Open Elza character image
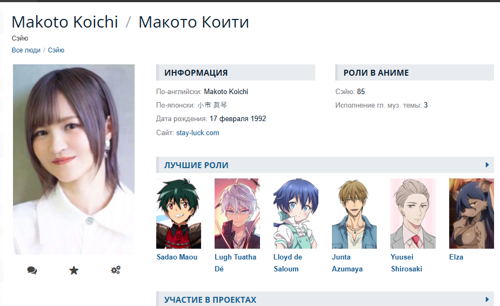This screenshot has height=306, width=500. click(x=471, y=214)
